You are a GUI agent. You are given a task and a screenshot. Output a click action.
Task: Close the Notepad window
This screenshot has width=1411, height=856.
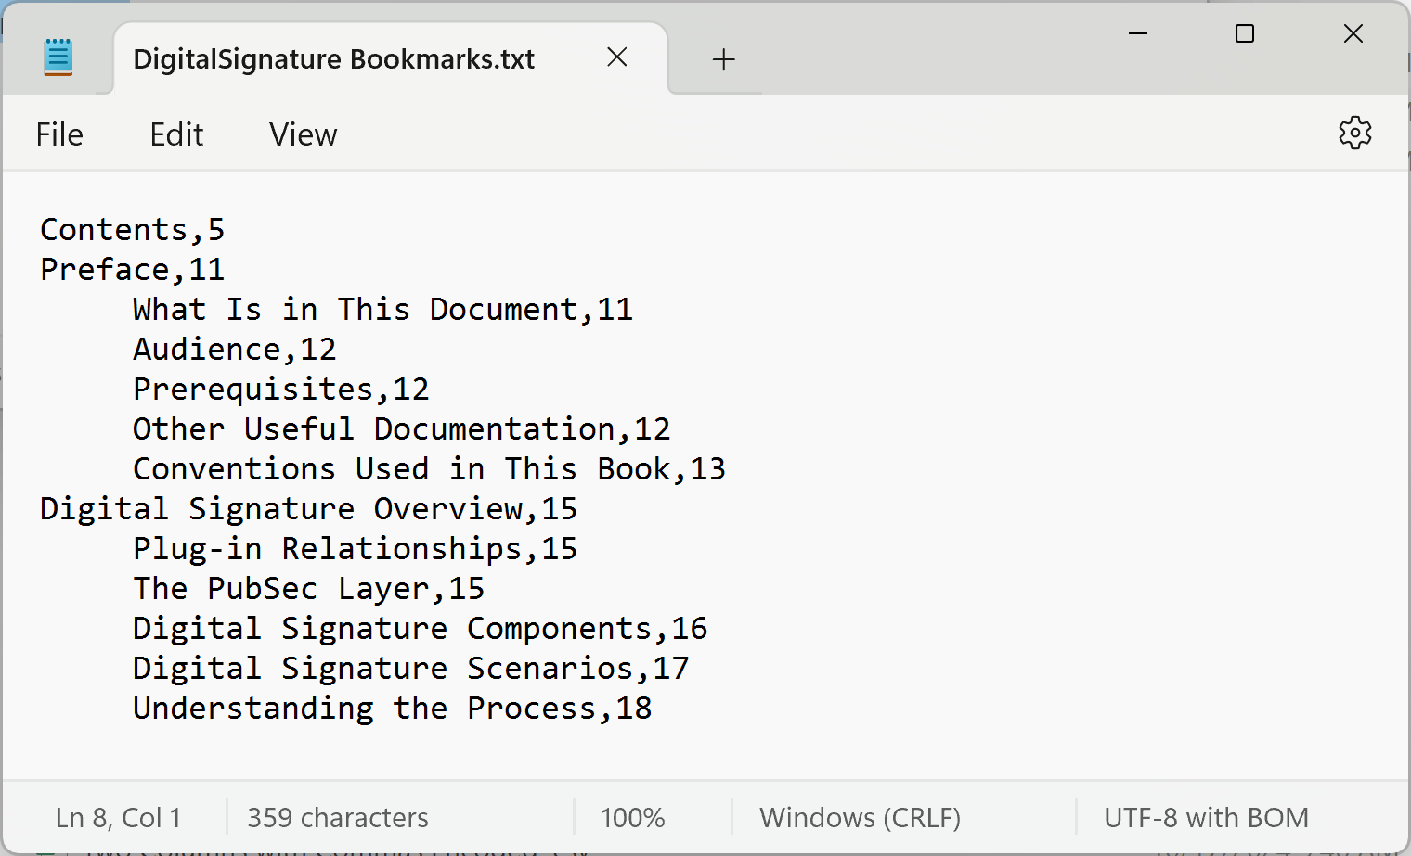point(1353,34)
